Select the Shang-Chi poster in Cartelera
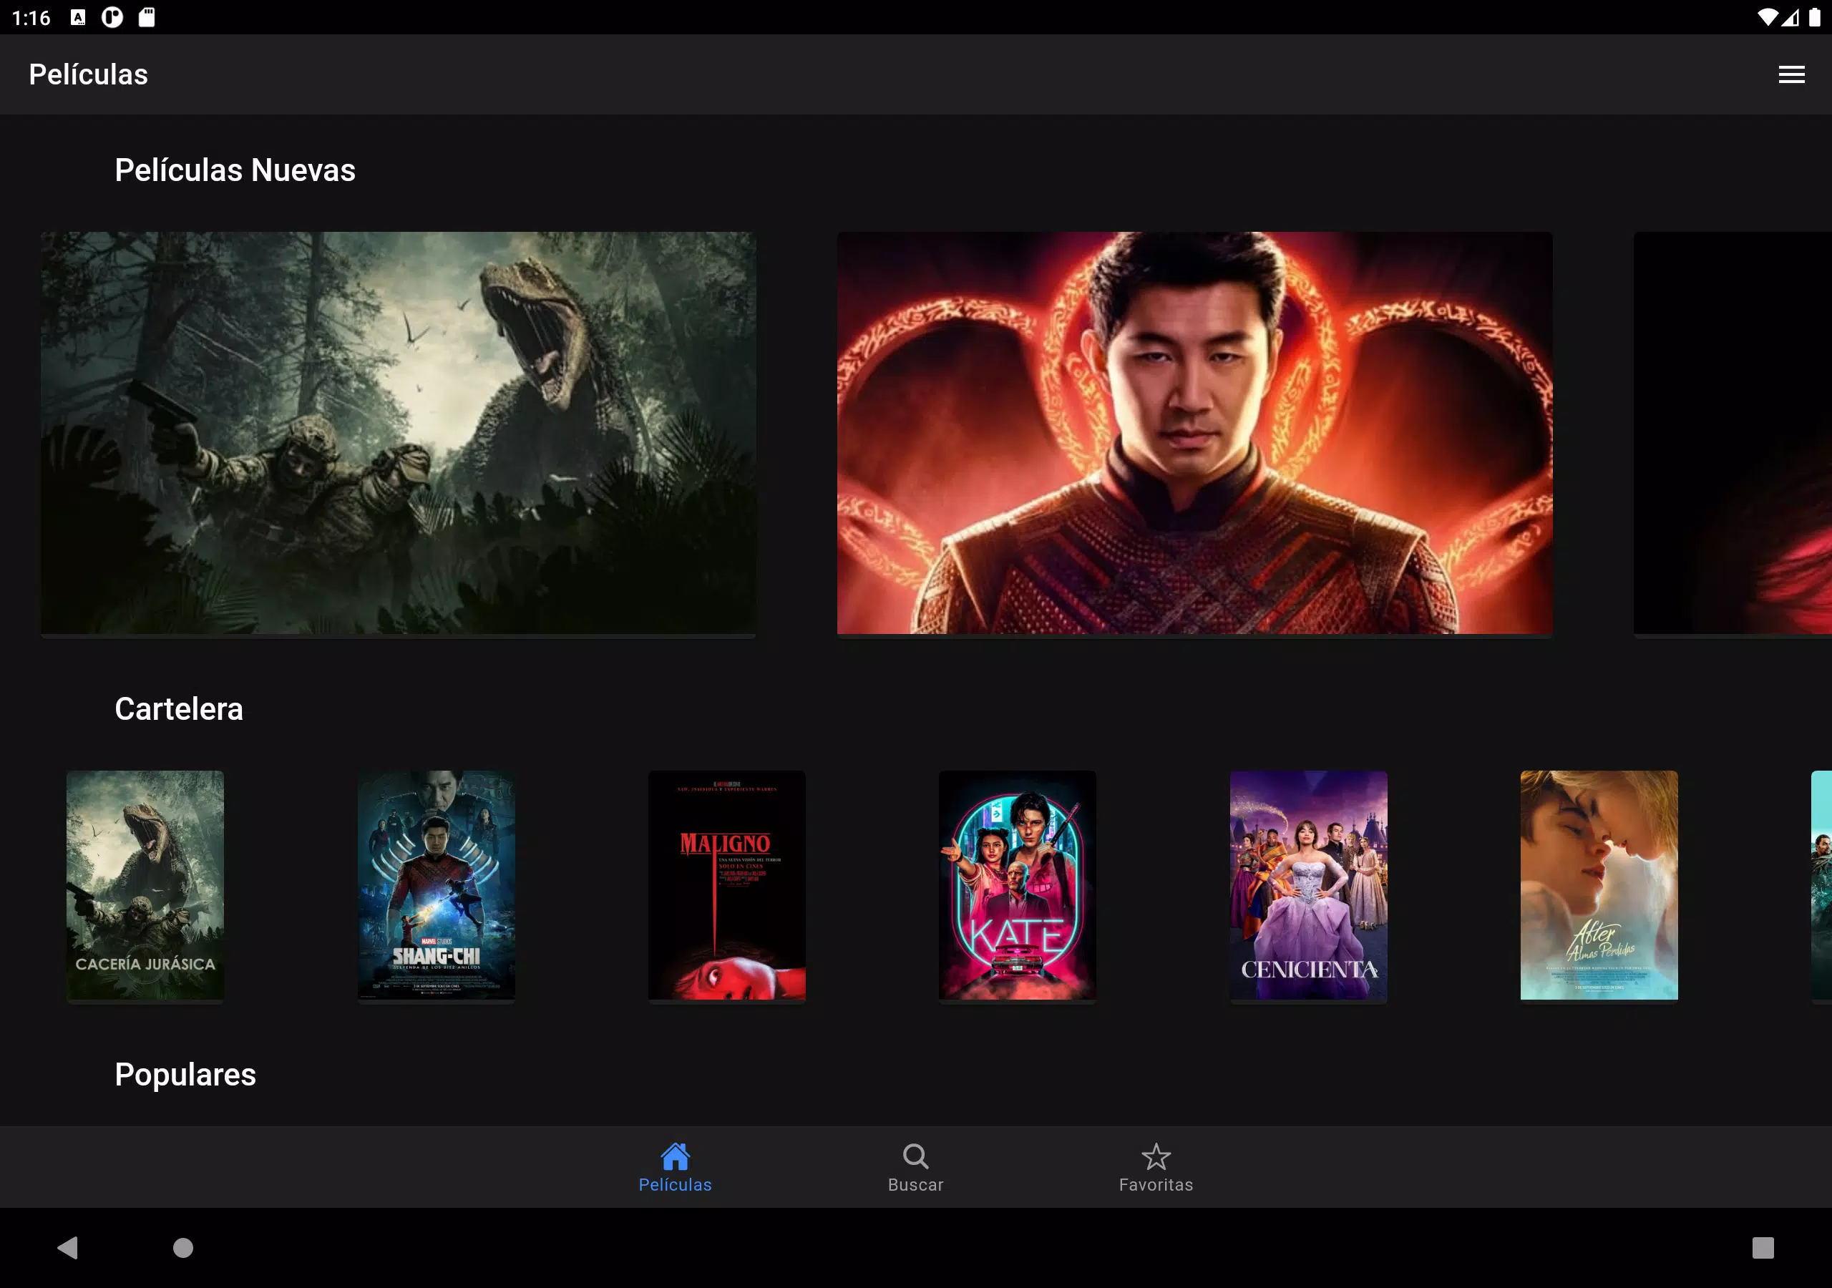Viewport: 1832px width, 1288px height. pyautogui.click(x=437, y=885)
